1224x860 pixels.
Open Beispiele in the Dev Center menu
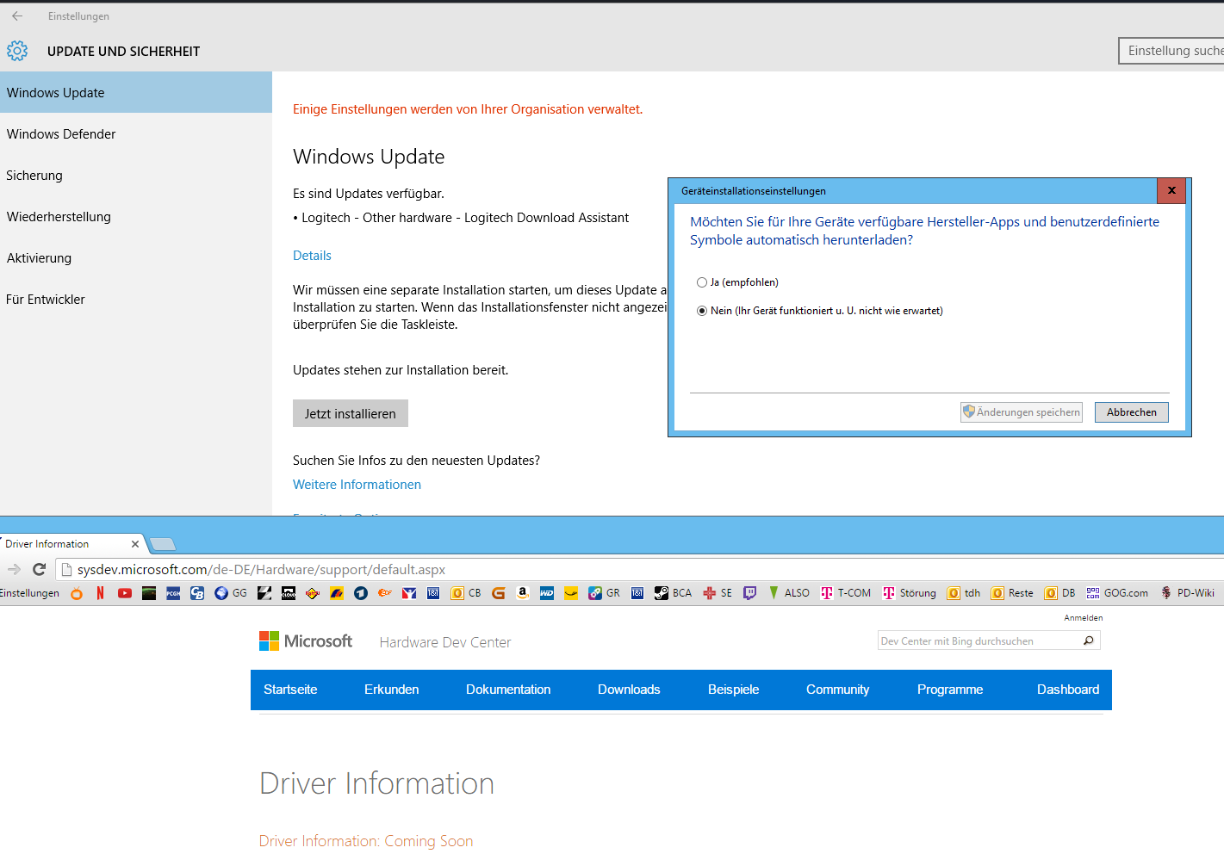point(734,690)
